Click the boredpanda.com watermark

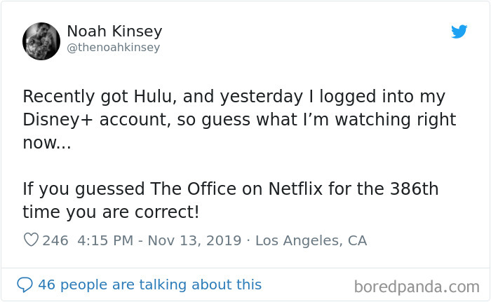[417, 286]
